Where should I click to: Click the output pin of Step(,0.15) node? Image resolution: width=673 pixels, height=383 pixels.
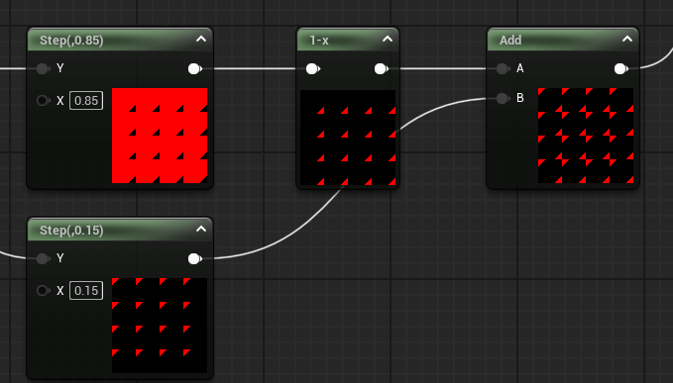point(195,258)
